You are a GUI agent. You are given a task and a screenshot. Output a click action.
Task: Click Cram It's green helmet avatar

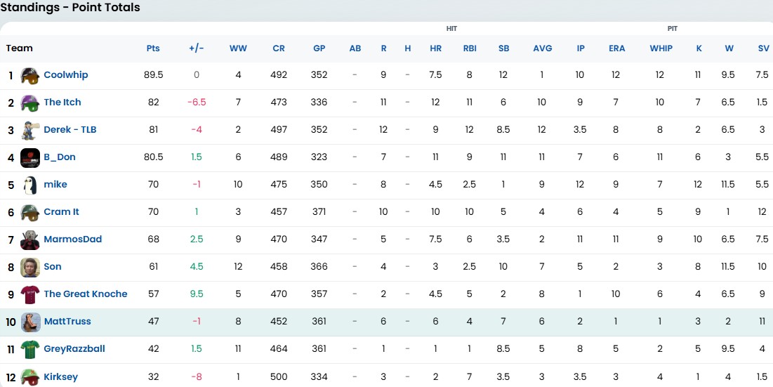pyautogui.click(x=29, y=212)
